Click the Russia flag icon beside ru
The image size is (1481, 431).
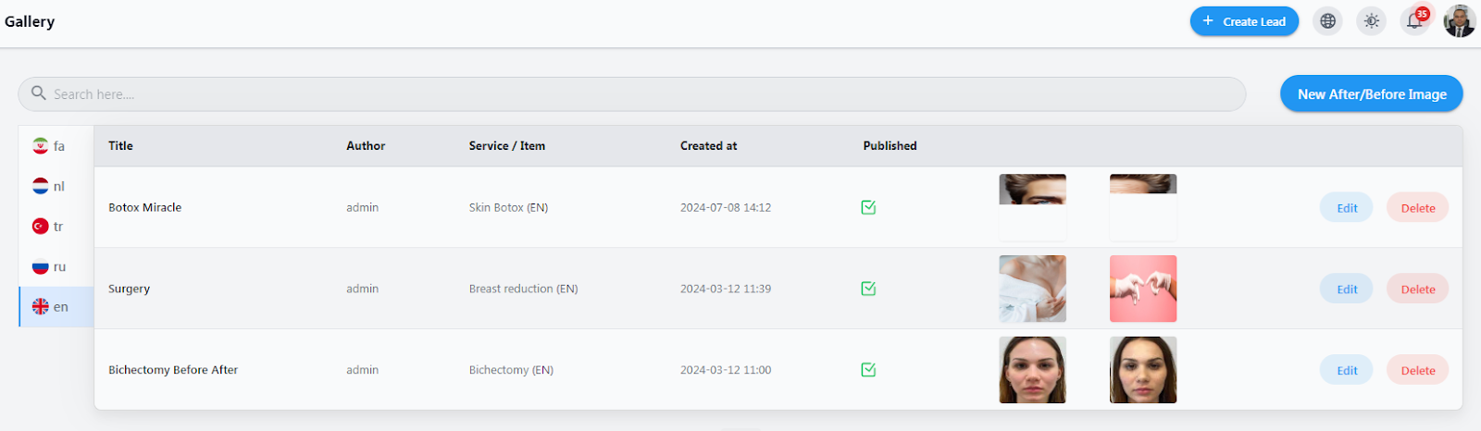pyautogui.click(x=41, y=266)
